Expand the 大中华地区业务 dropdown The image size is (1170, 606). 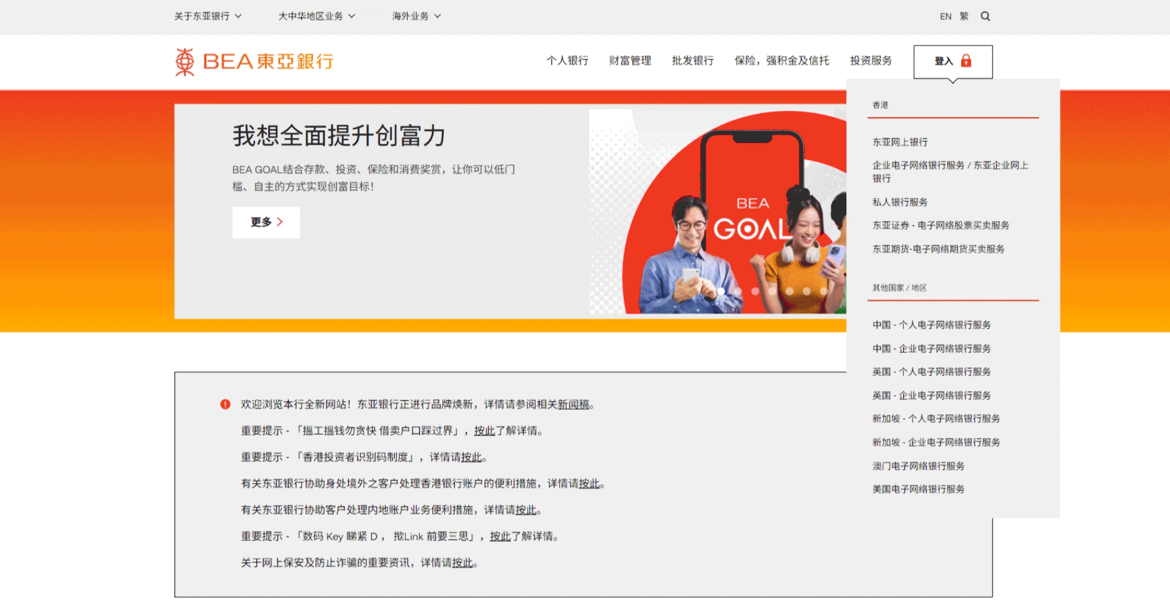click(316, 16)
